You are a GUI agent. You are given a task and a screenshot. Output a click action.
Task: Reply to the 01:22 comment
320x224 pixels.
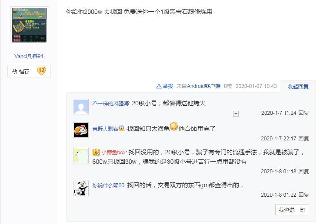303,195
